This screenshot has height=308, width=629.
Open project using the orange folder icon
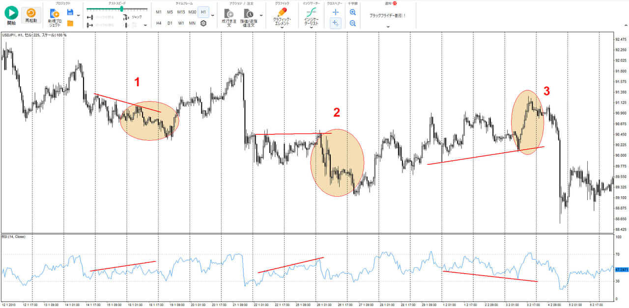click(70, 23)
